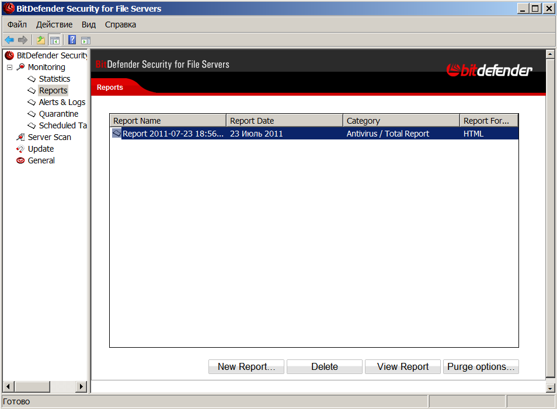Image resolution: width=557 pixels, height=409 pixels.
Task: Close the BitDefender window
Action: pyautogui.click(x=548, y=9)
